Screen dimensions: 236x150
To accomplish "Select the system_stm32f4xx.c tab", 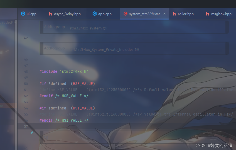I will pyautogui.click(x=144, y=14).
